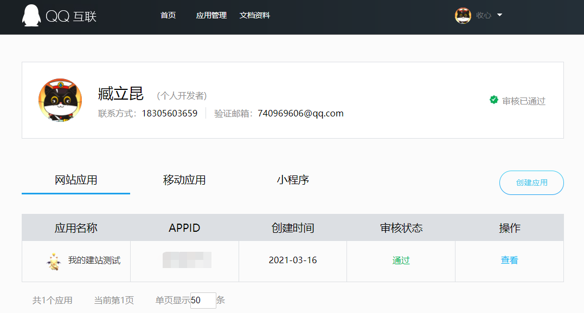Click the 收心 username in header
584x313 pixels.
[x=483, y=16]
